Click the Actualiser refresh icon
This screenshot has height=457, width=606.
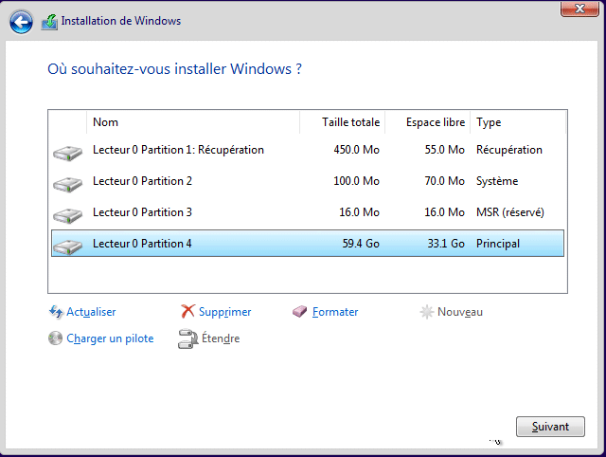55,312
